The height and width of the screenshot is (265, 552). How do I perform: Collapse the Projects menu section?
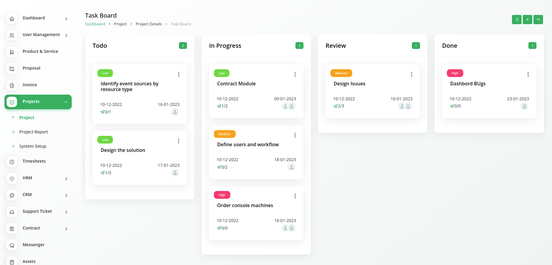pyautogui.click(x=66, y=102)
